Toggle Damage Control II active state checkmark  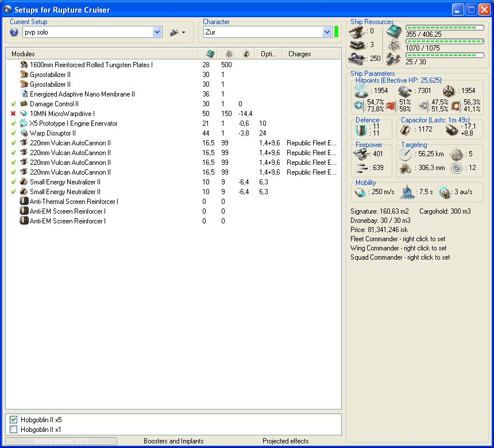click(x=13, y=103)
